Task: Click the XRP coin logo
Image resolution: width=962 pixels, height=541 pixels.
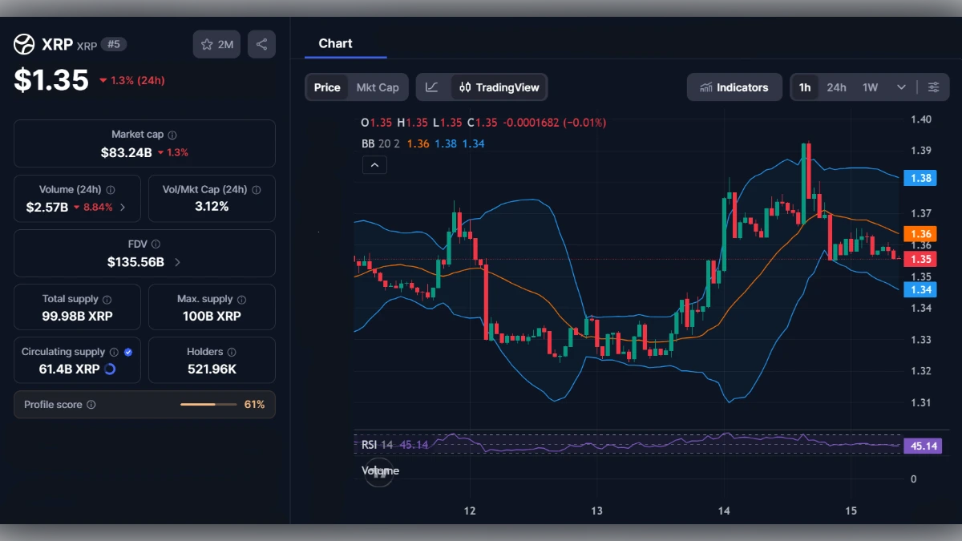Action: coord(23,43)
